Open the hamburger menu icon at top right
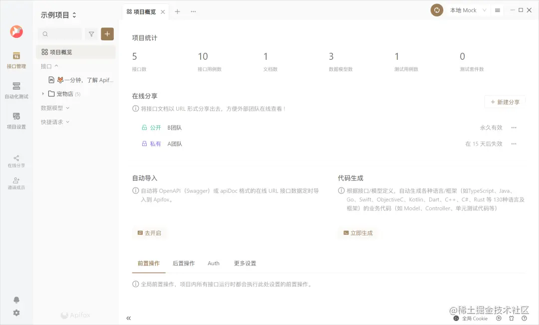539x325 pixels. point(498,10)
